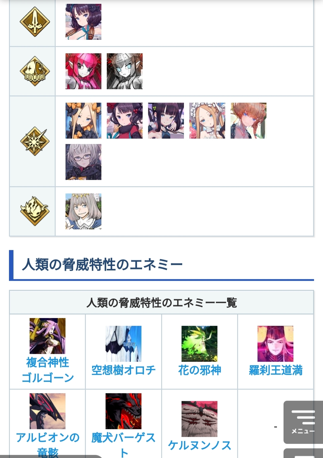This screenshot has width=323, height=458.
Task: Open the 花の邪神 link
Action: (x=199, y=370)
